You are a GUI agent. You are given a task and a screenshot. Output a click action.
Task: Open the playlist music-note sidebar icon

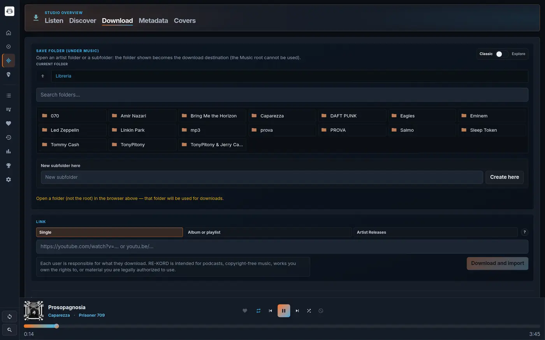pyautogui.click(x=9, y=110)
